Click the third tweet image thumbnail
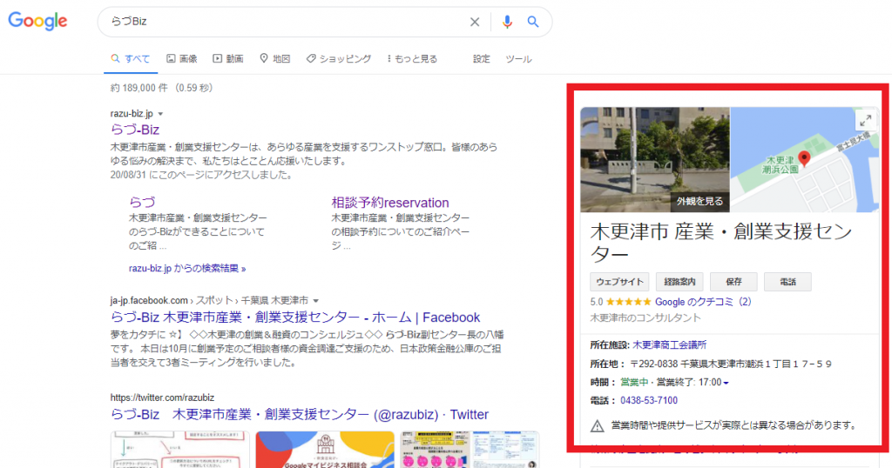 pyautogui.click(x=470, y=449)
